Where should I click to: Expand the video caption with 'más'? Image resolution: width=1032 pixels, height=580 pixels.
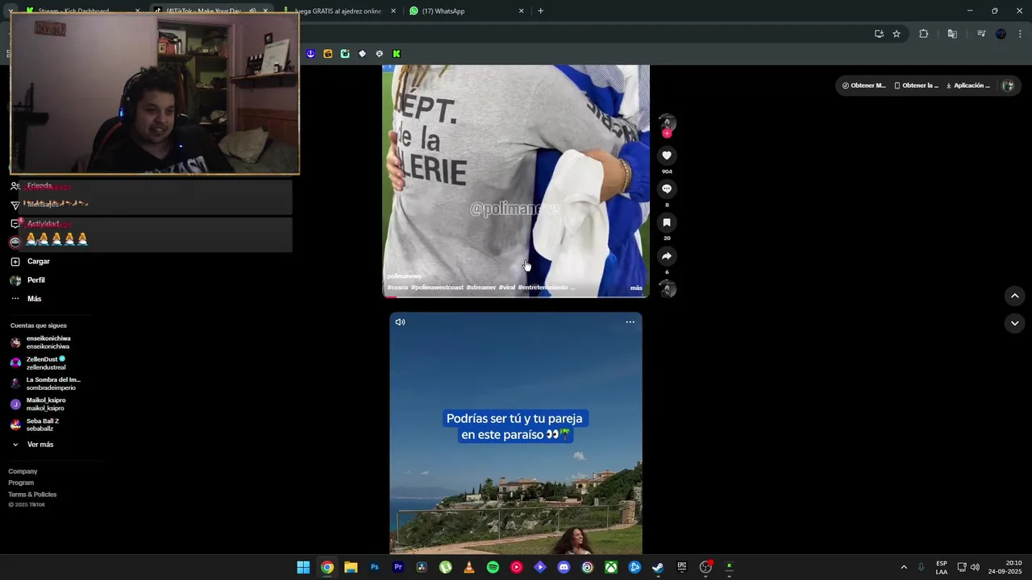[x=636, y=288]
